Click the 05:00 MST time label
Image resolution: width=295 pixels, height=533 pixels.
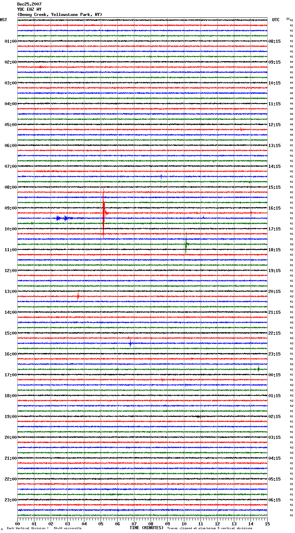tap(10, 125)
